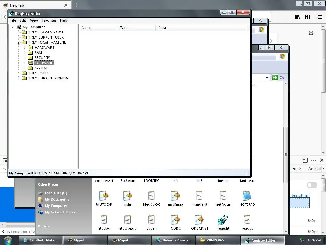Select the regopt file icon
The image size is (326, 245).
(x=247, y=220)
